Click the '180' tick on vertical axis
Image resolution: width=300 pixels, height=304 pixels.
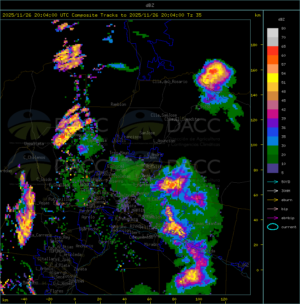click(254, 45)
